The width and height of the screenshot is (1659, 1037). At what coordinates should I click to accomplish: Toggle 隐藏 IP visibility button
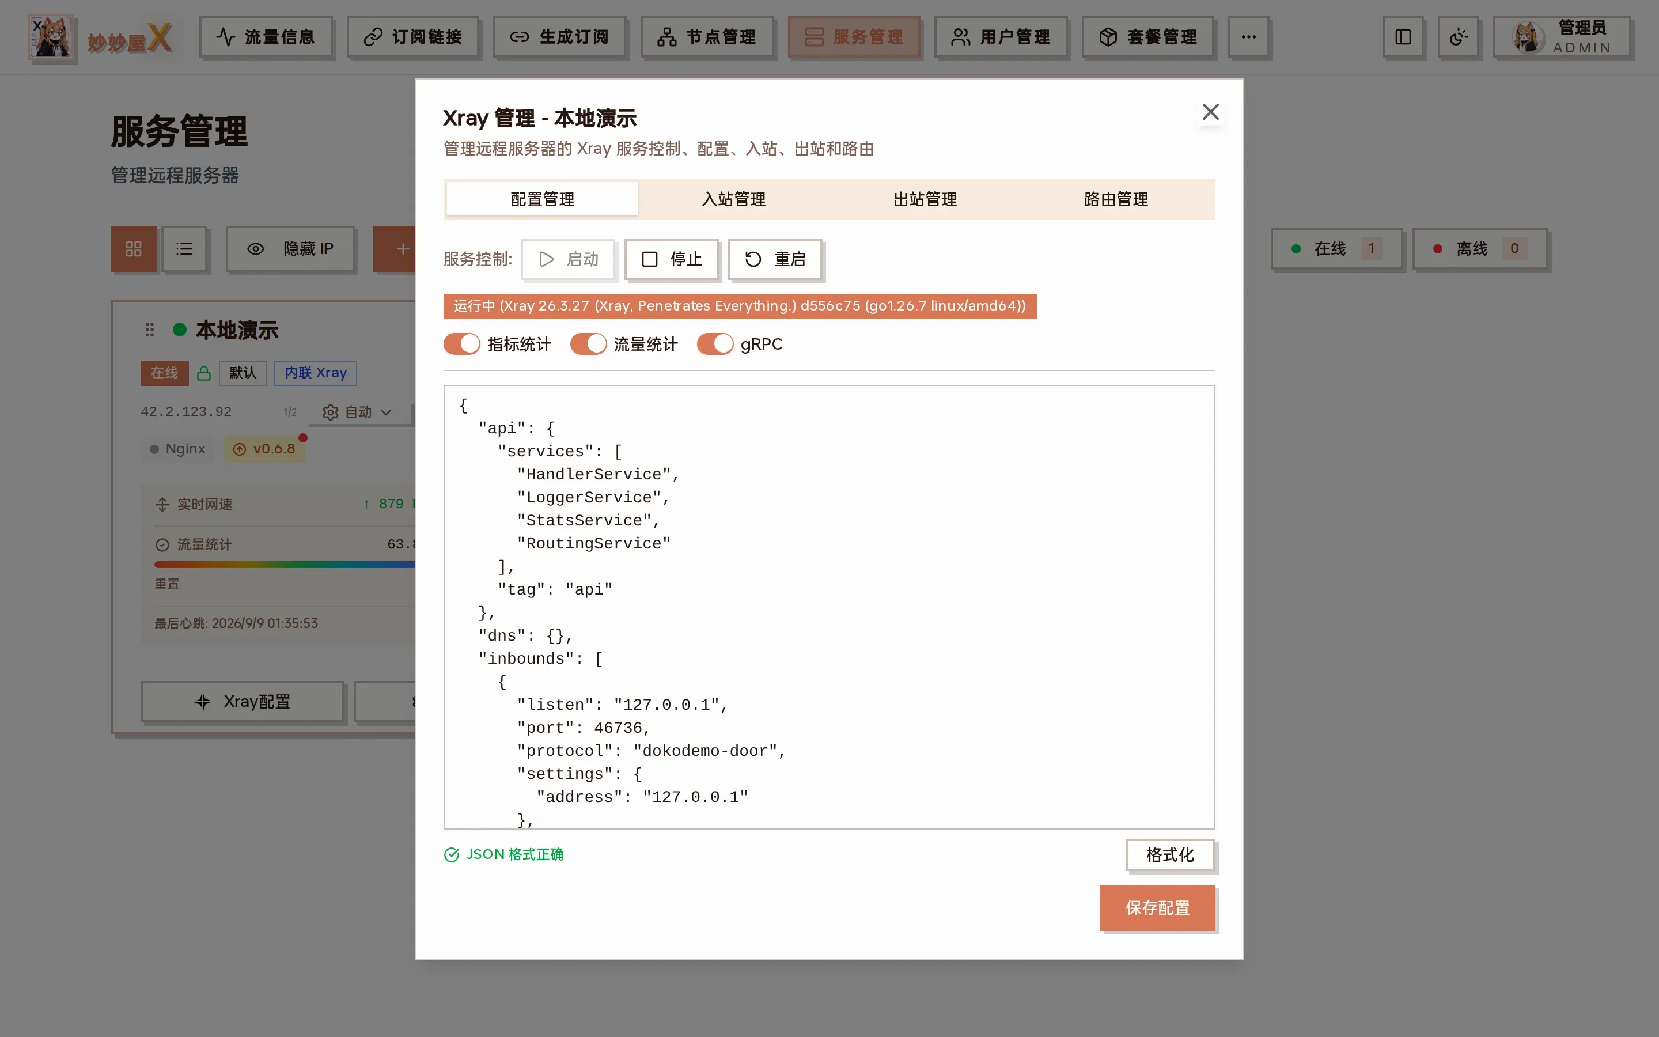tap(291, 249)
